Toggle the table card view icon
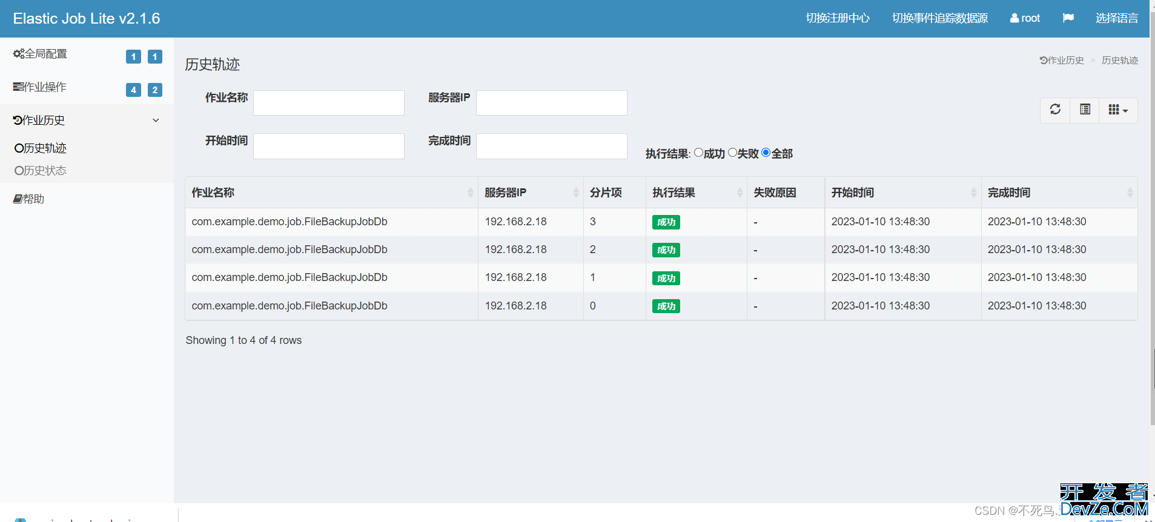The height and width of the screenshot is (522, 1155). [x=1085, y=110]
